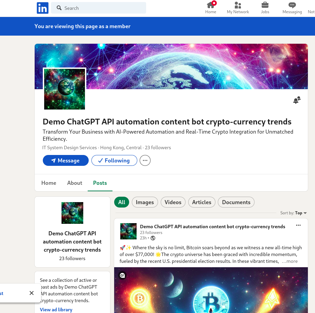
Task: Open My Network icon
Action: tap(238, 5)
